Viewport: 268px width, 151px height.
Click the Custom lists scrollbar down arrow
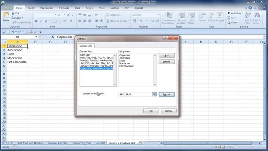(115, 85)
